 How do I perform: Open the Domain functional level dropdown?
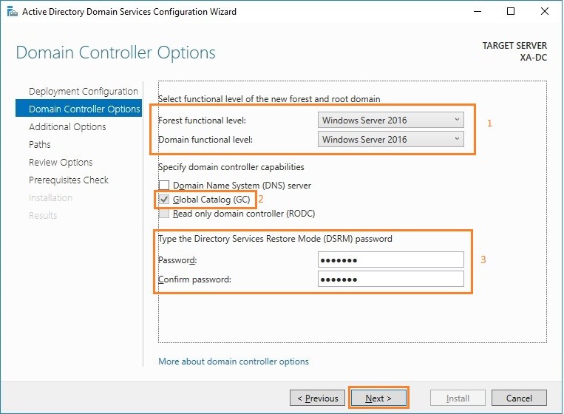(390, 139)
